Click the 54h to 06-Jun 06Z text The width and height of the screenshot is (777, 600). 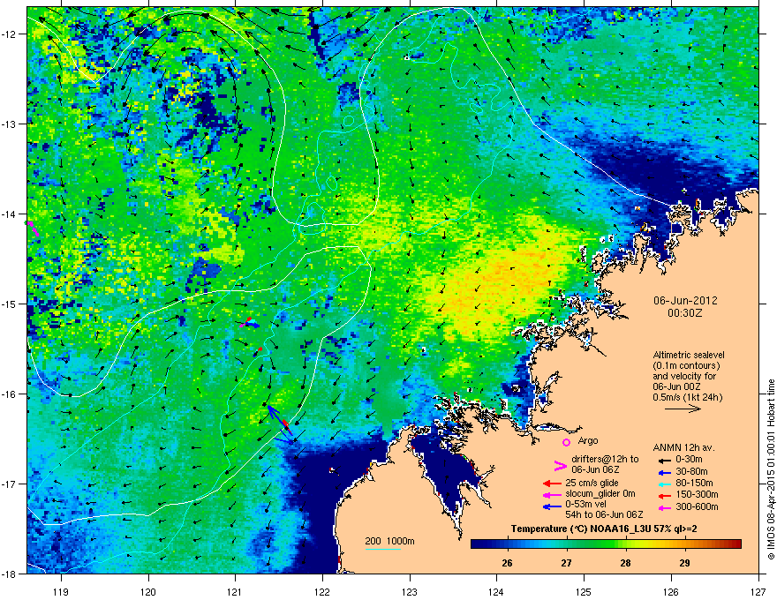(604, 514)
